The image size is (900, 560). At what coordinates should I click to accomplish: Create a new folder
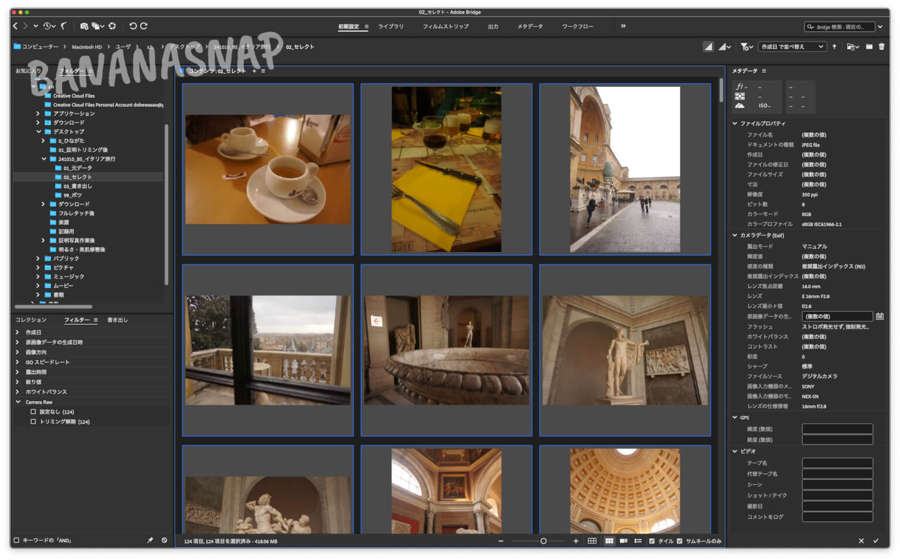(x=869, y=47)
